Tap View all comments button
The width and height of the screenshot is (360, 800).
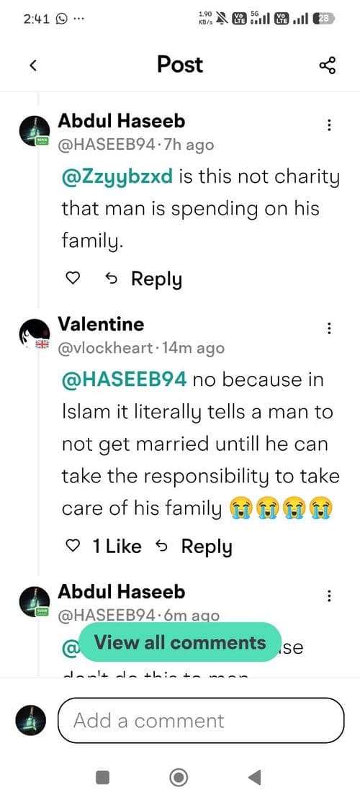tap(180, 642)
